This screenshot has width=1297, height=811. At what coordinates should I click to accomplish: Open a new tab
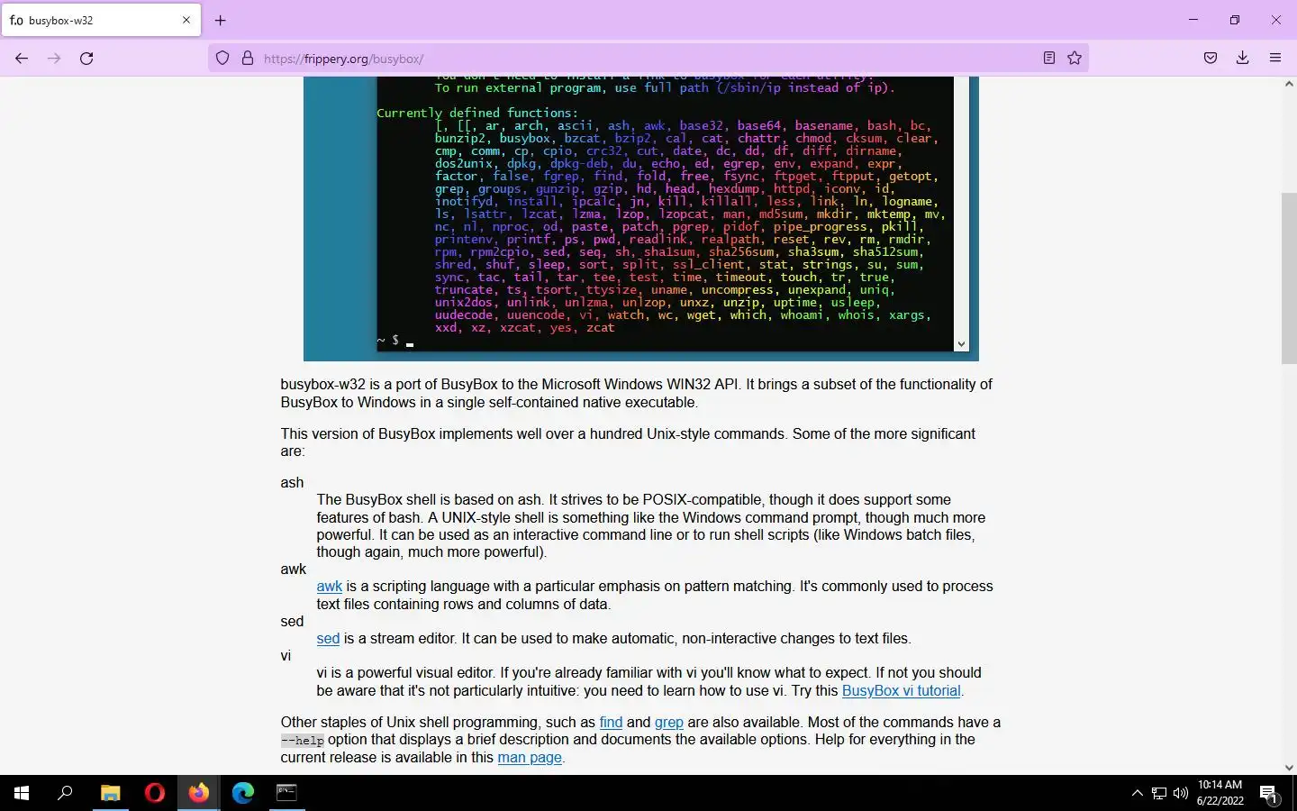221,20
